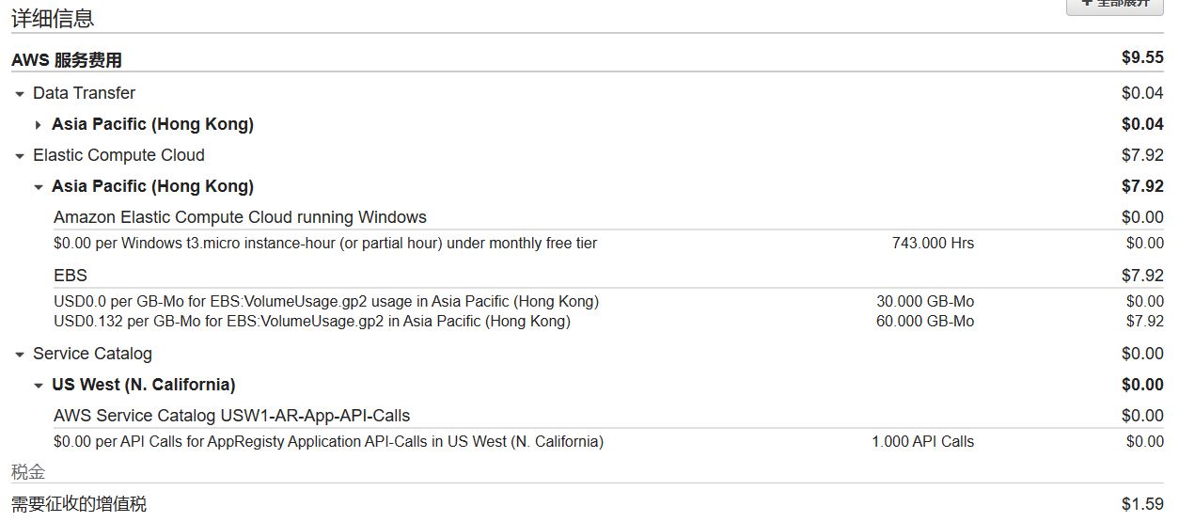1179x522 pixels.
Task: Select Amazon Elastic Compute Cloud running Windows row
Action: 240,217
